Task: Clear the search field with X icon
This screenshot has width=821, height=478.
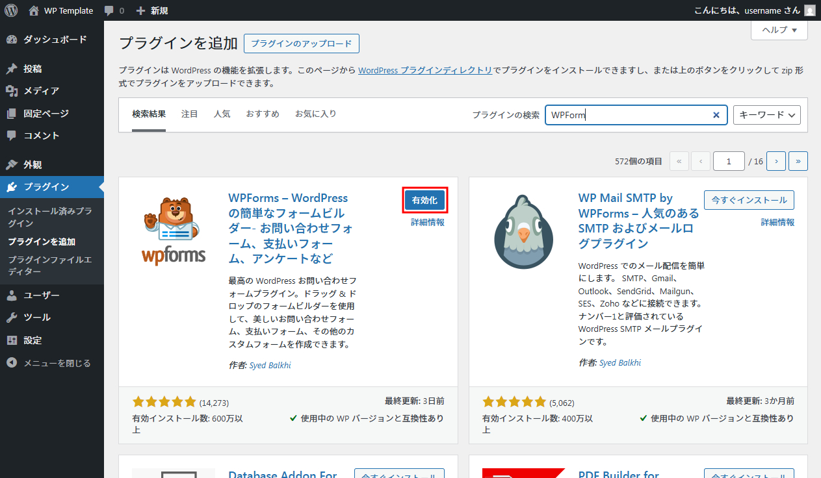Action: (x=716, y=115)
